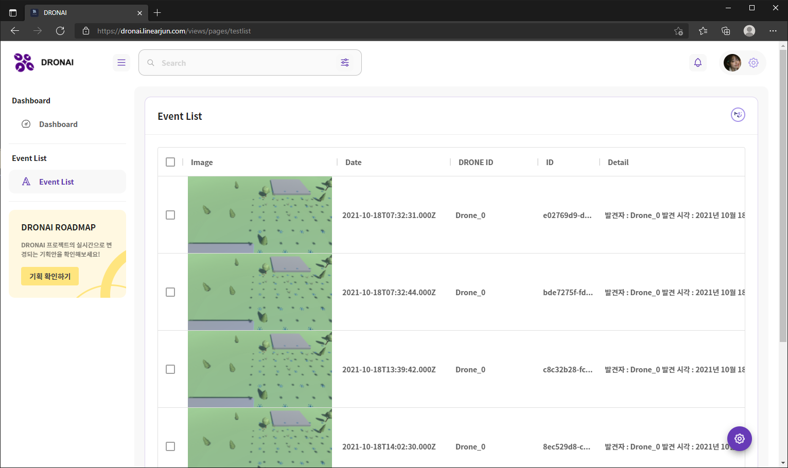Open the notifications bell
Image resolution: width=788 pixels, height=468 pixels.
[698, 63]
